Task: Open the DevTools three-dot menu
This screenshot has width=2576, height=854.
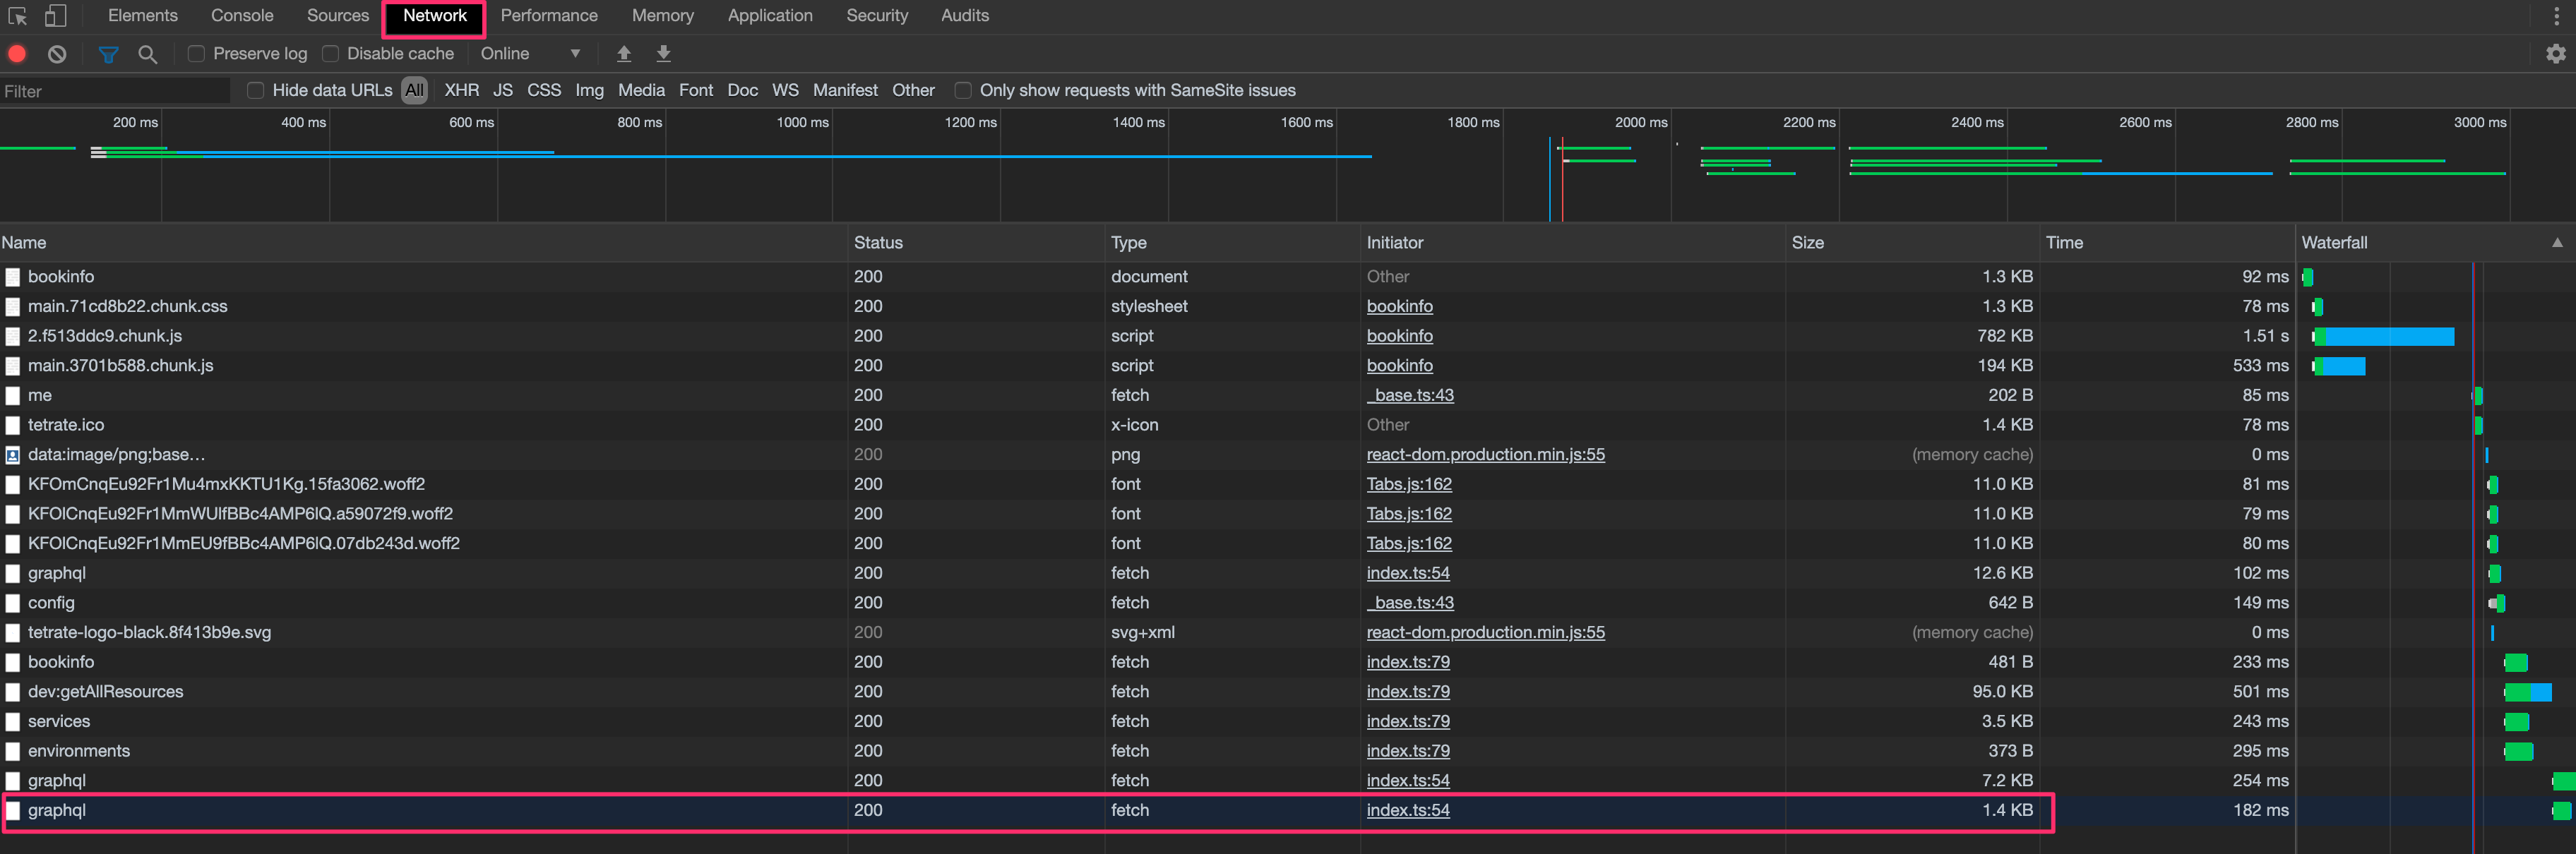Action: 2556,16
